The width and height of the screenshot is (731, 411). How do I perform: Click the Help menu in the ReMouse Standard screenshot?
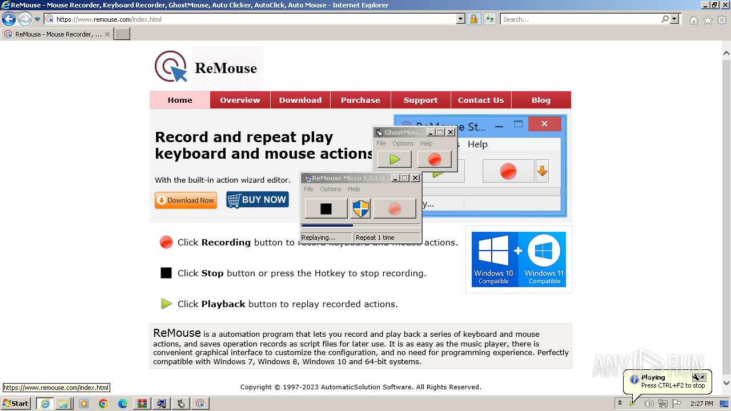[477, 144]
